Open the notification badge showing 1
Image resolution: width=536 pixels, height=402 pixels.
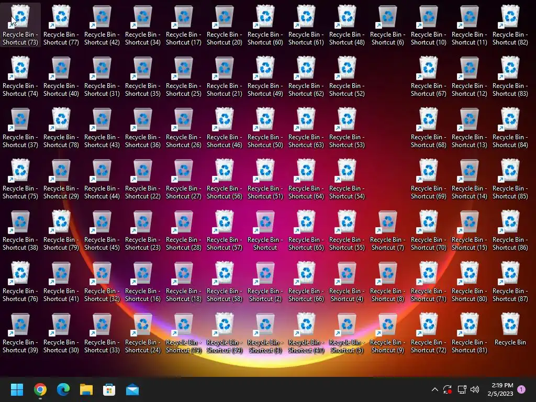[x=521, y=389]
